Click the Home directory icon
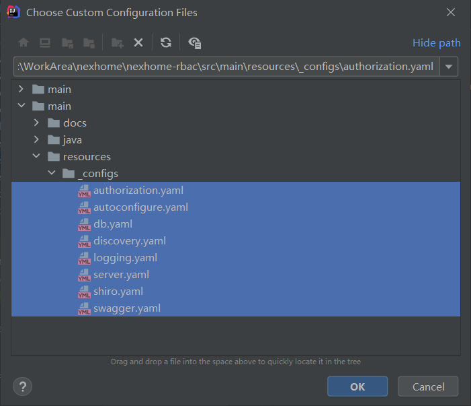 24,43
